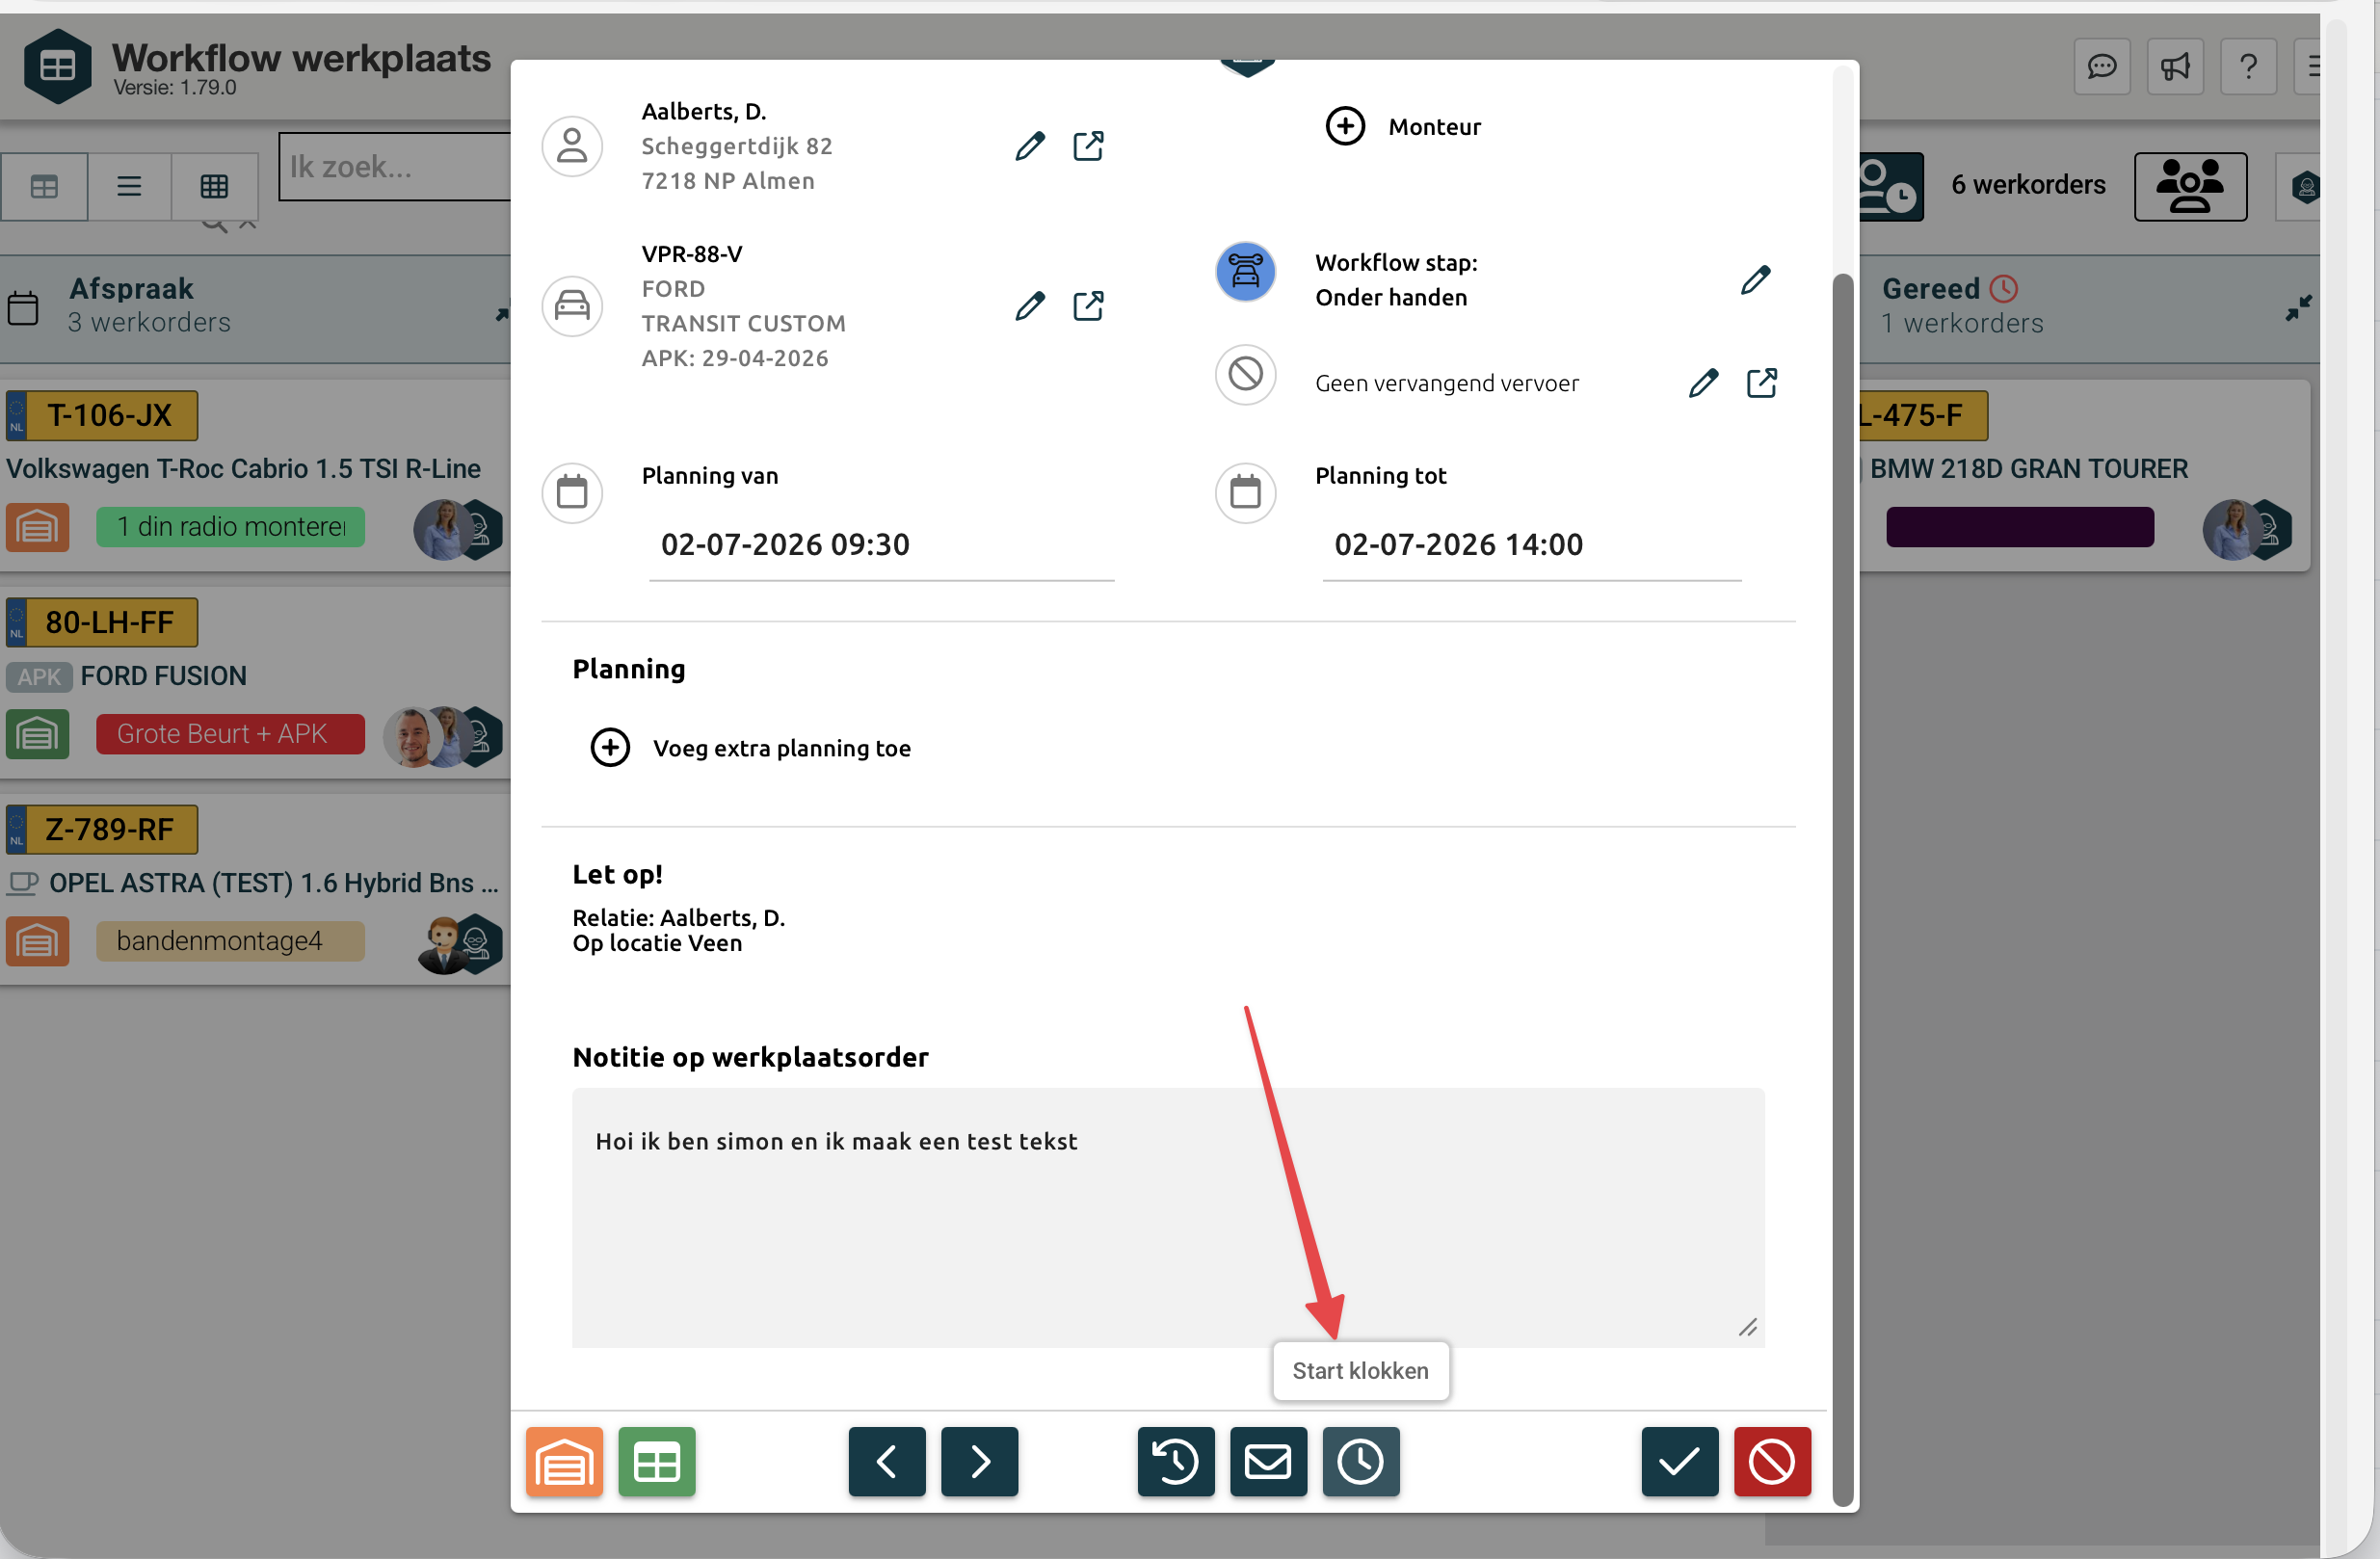Go to the next workflow step arrow
The width and height of the screenshot is (2380, 1559).
tap(980, 1461)
